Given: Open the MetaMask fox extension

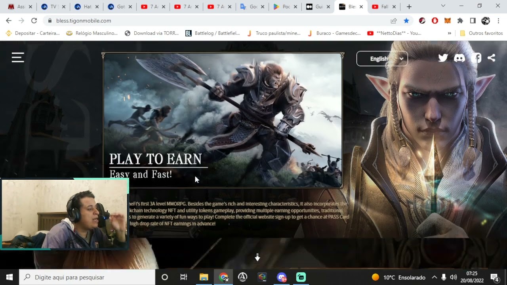Looking at the screenshot, I should (x=447, y=21).
